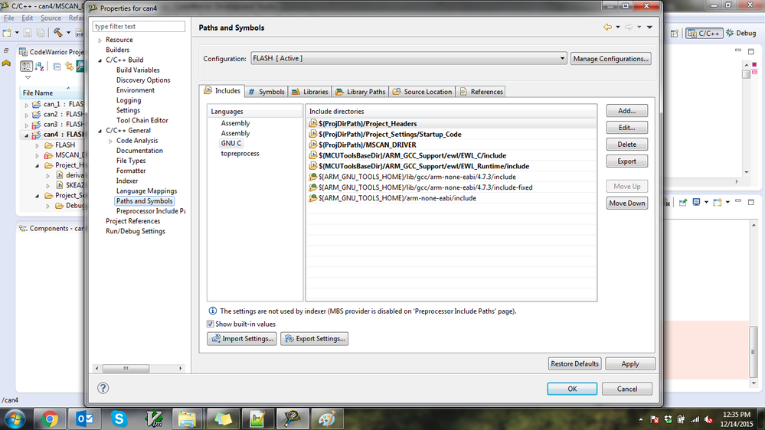The width and height of the screenshot is (765, 430).
Task: Click the help question mark icon
Action: point(103,388)
